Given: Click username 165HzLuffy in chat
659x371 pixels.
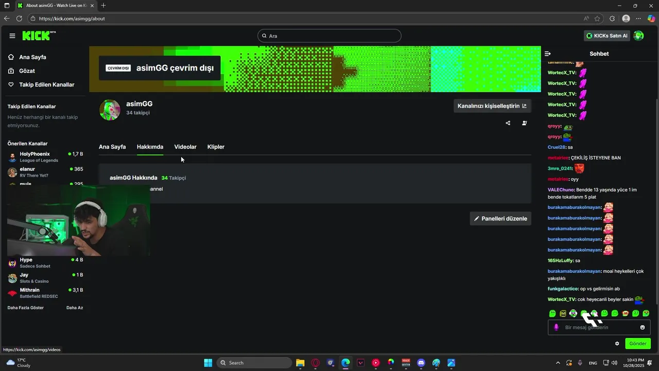Looking at the screenshot, I should tap(561, 261).
